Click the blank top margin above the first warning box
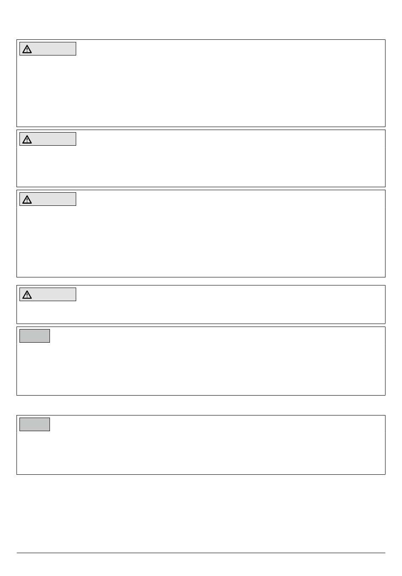The height and width of the screenshot is (576, 402). click(201, 19)
